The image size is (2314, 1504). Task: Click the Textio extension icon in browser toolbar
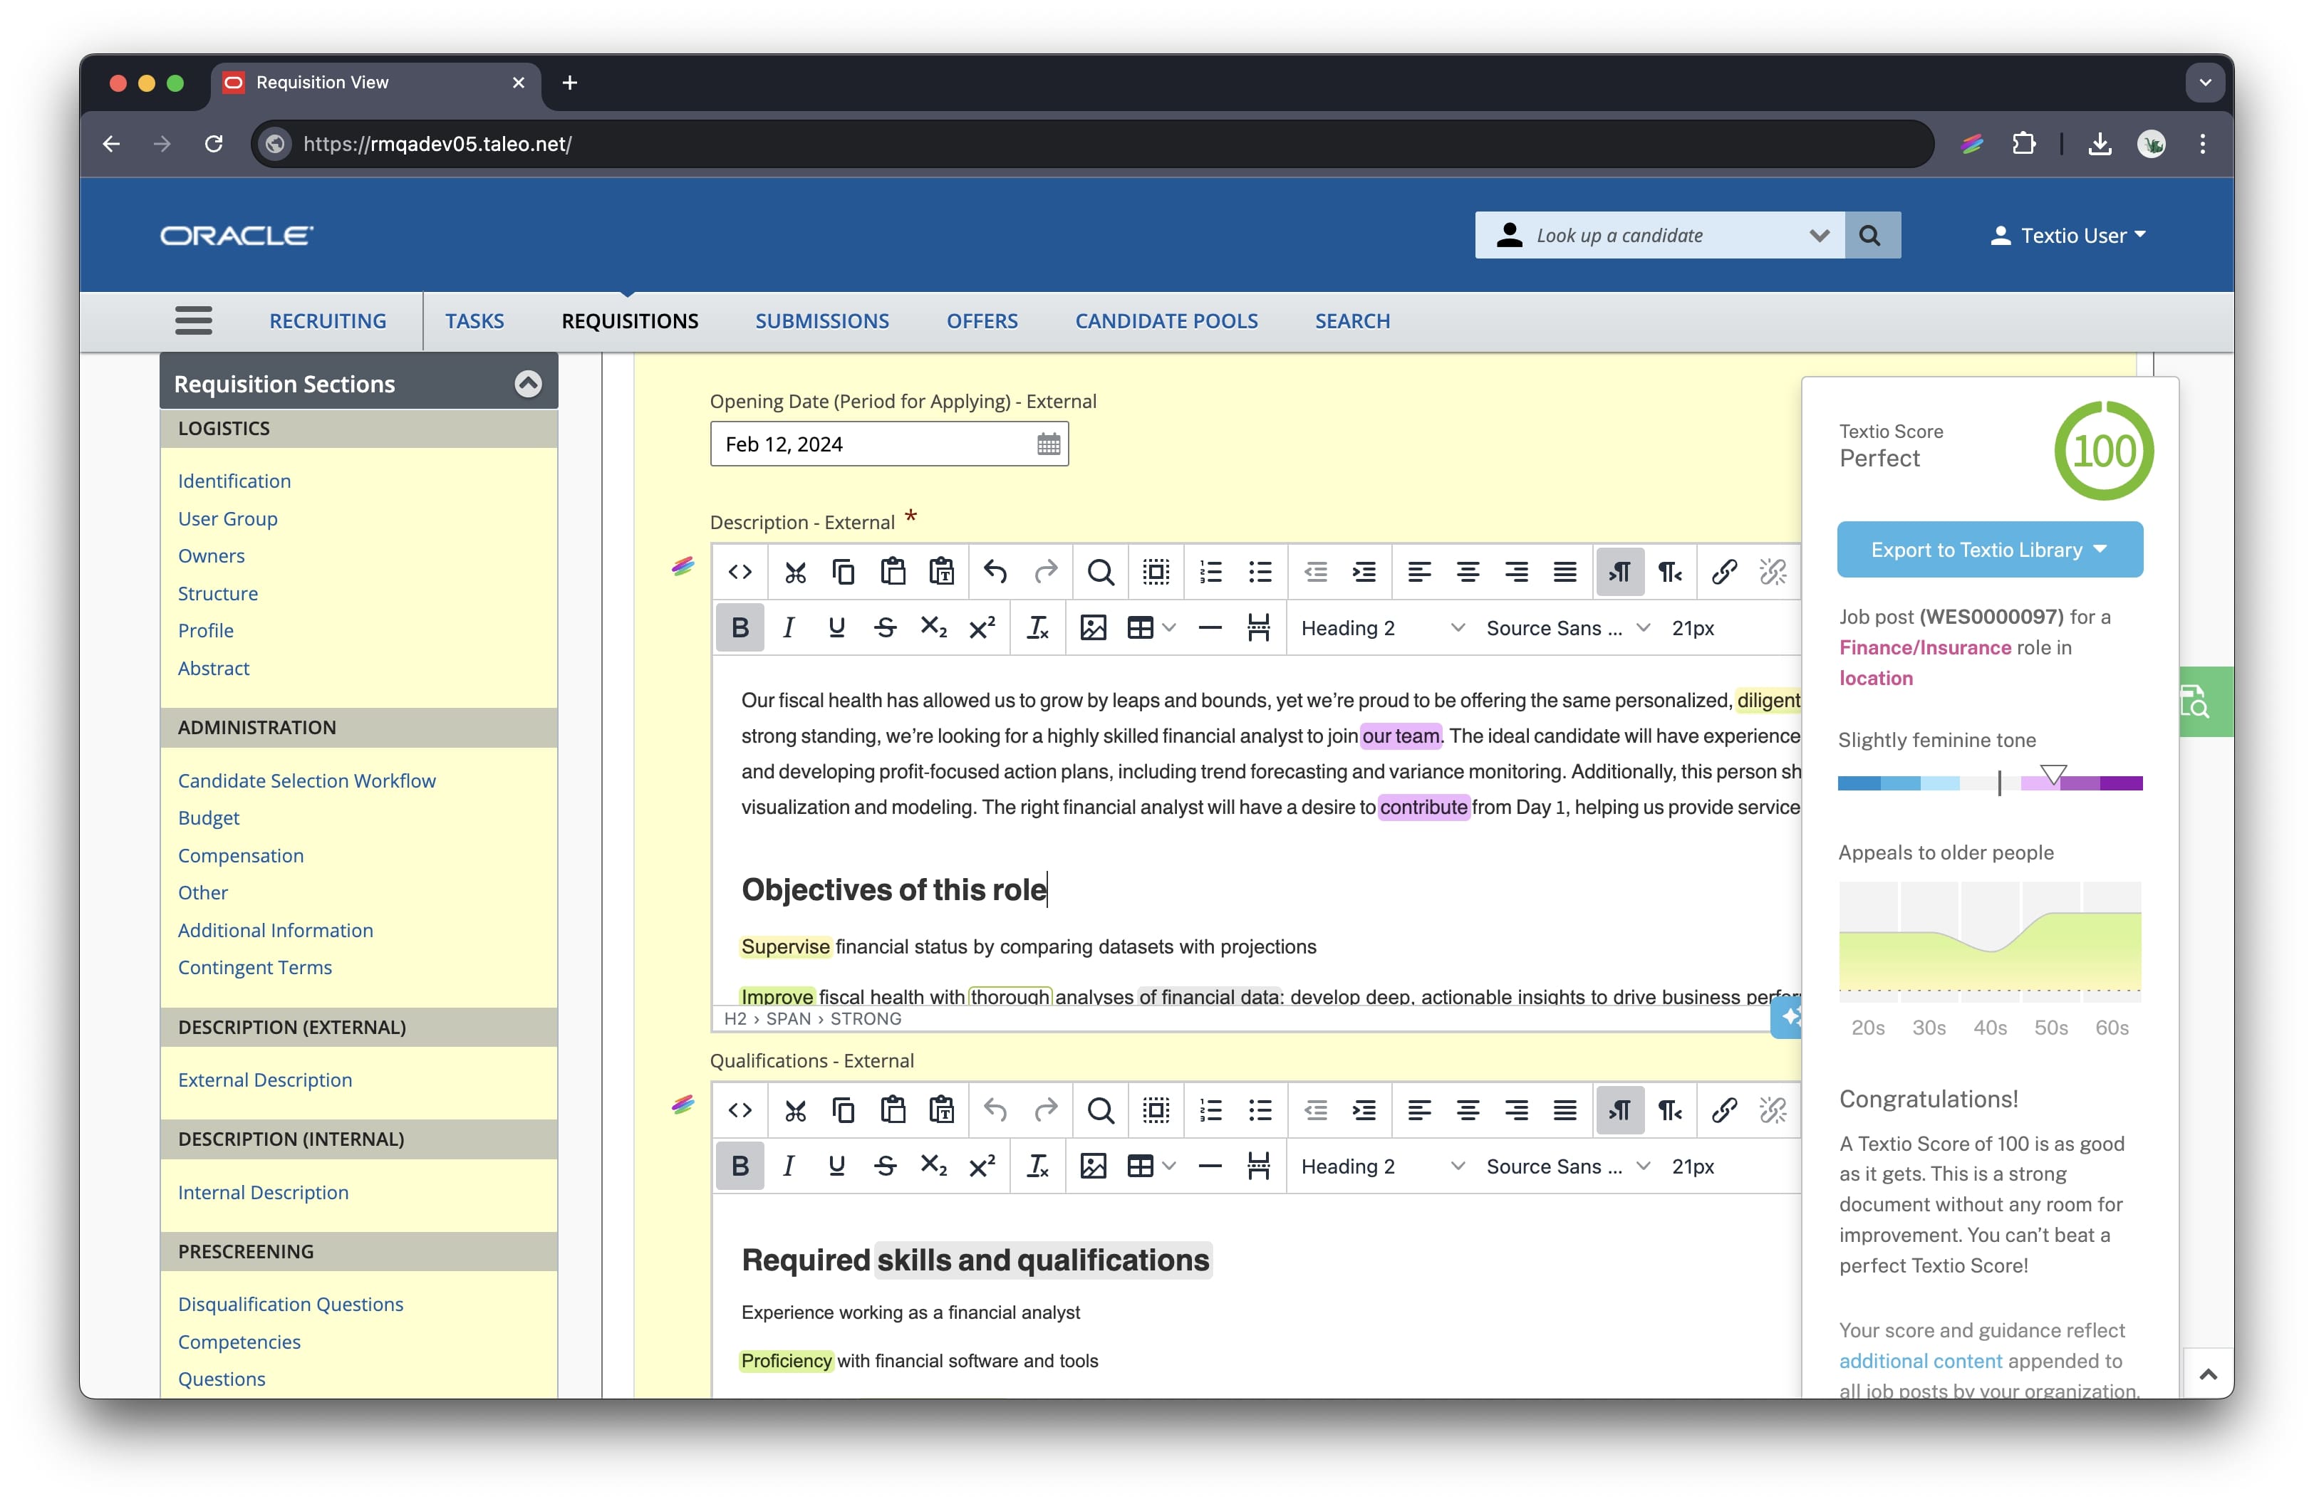click(1972, 144)
